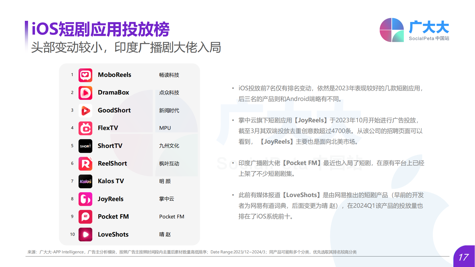The height and width of the screenshot is (267, 475).
Task: Select the DramaBox name label
Action: click(x=113, y=93)
